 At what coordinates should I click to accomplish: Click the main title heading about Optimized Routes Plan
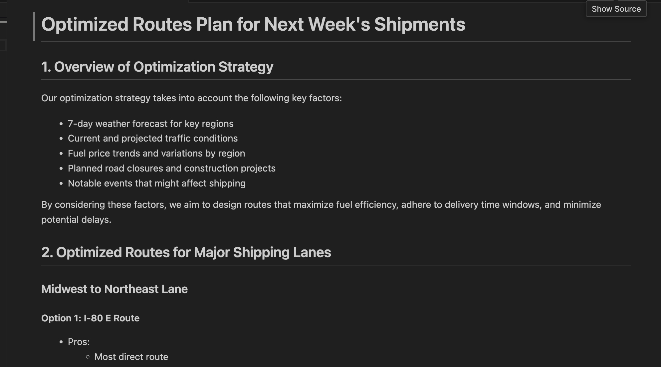[x=253, y=25]
